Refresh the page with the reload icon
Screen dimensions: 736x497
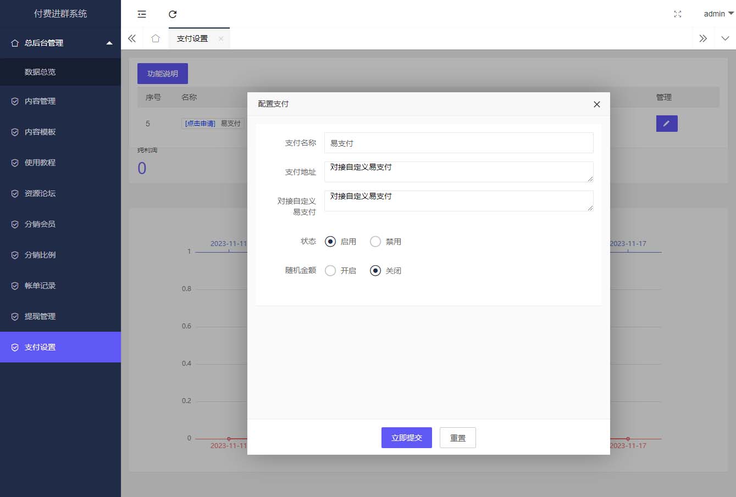pyautogui.click(x=173, y=14)
